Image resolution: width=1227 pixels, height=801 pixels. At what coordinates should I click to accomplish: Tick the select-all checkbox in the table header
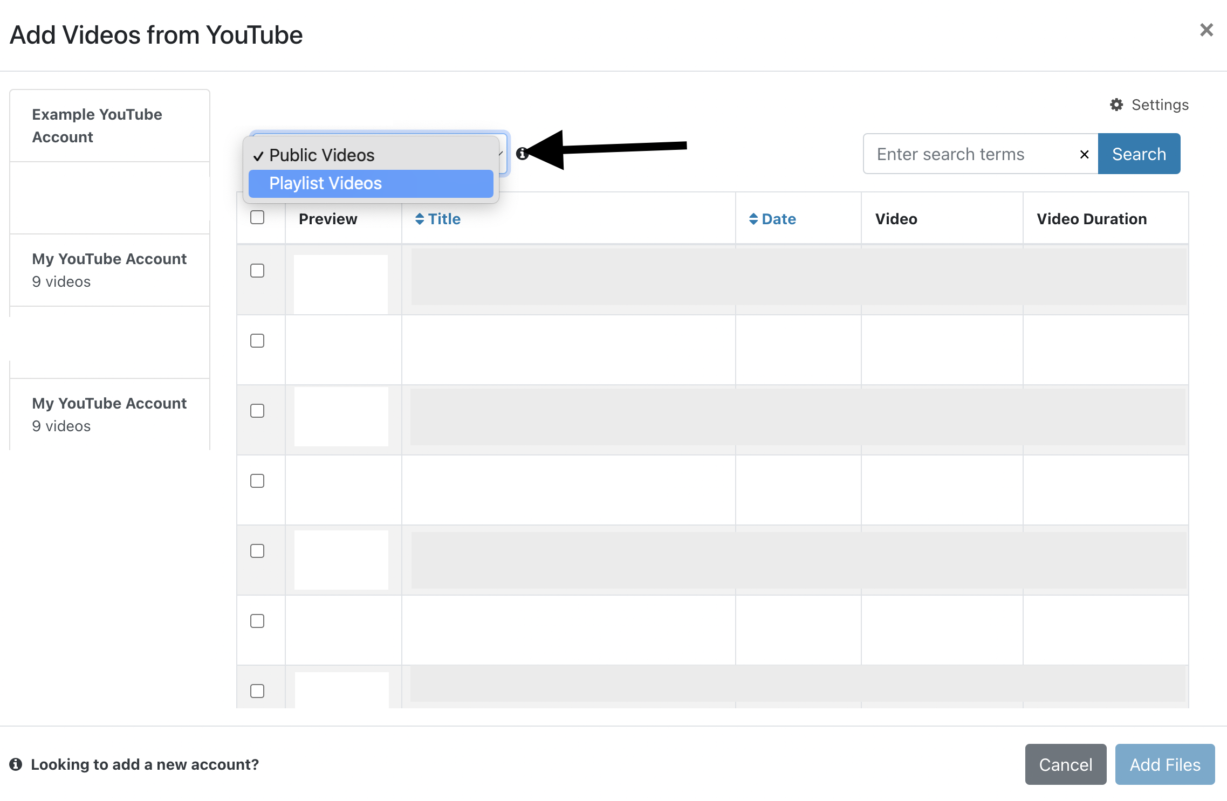pos(257,217)
